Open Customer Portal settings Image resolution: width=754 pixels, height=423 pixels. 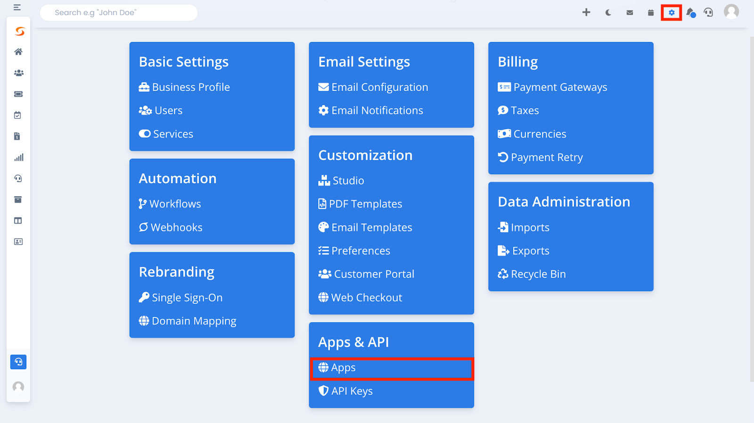[366, 274]
